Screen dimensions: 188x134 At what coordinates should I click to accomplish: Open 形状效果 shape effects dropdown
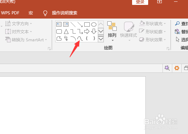(x=152, y=40)
